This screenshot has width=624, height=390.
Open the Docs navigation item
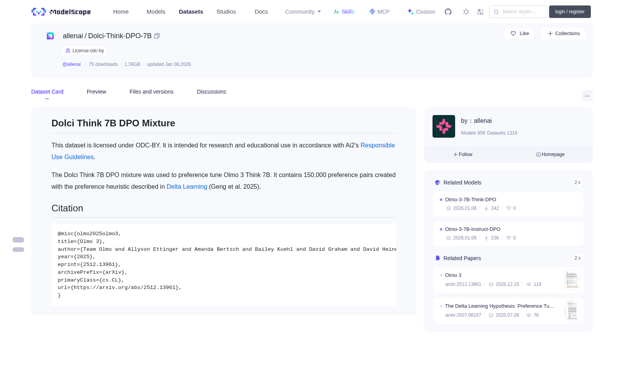point(261,12)
